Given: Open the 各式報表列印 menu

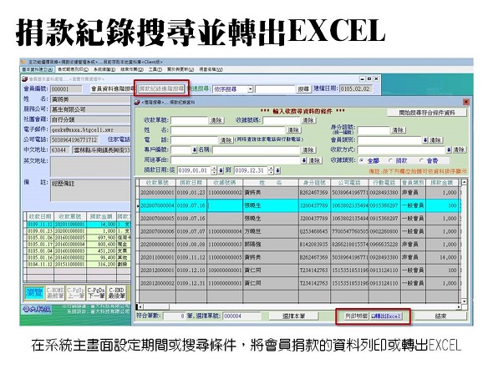Looking at the screenshot, I should (73, 69).
